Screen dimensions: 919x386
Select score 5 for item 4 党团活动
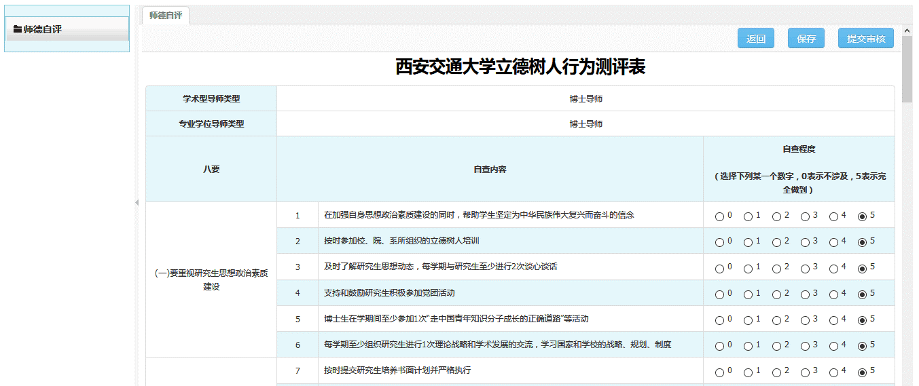click(x=862, y=295)
